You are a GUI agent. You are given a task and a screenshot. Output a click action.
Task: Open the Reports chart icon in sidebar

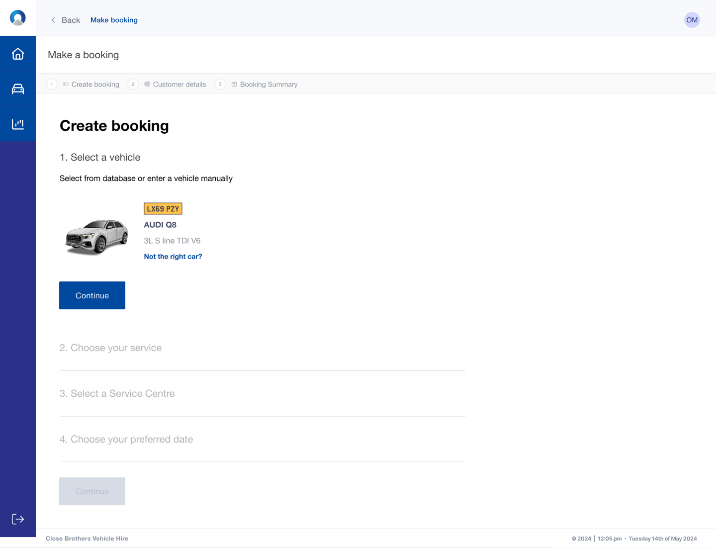point(18,124)
